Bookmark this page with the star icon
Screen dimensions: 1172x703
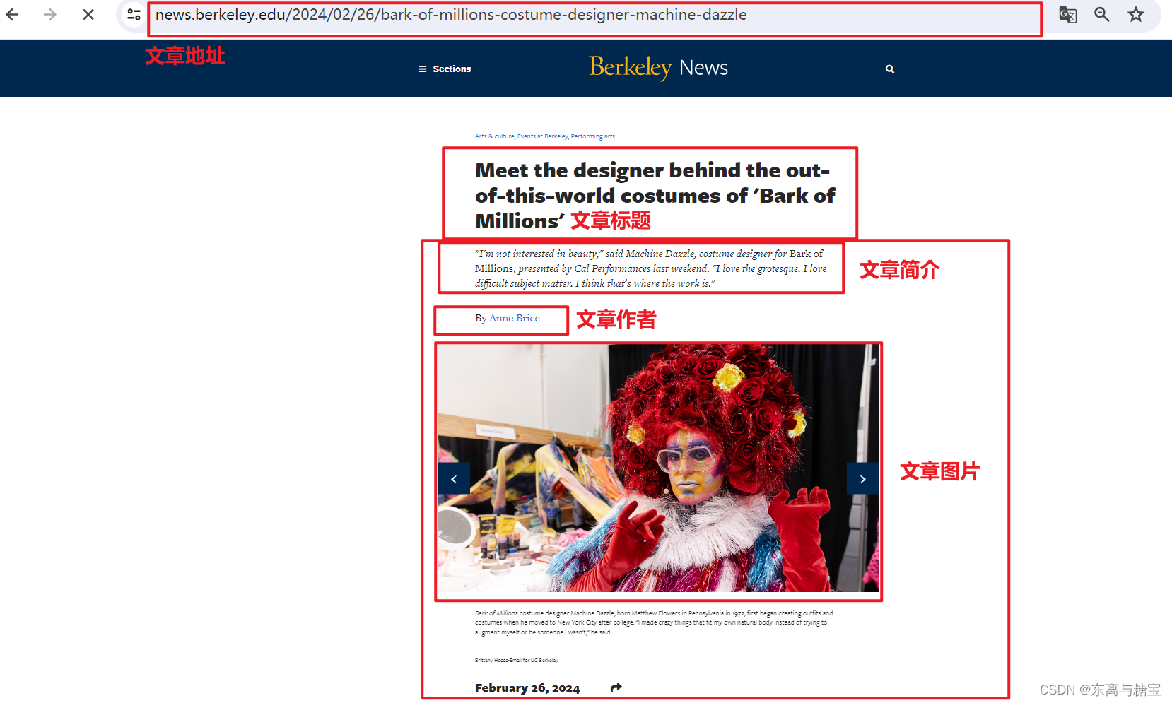[x=1136, y=14]
